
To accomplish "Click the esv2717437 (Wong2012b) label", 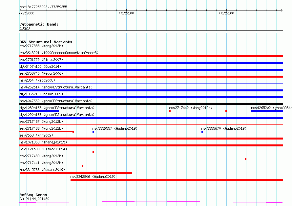I will tap(41, 122).
